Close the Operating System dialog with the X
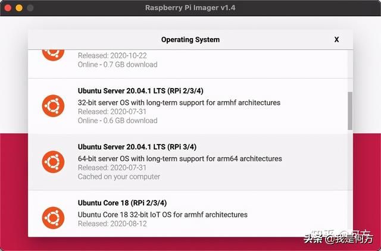 pos(336,40)
